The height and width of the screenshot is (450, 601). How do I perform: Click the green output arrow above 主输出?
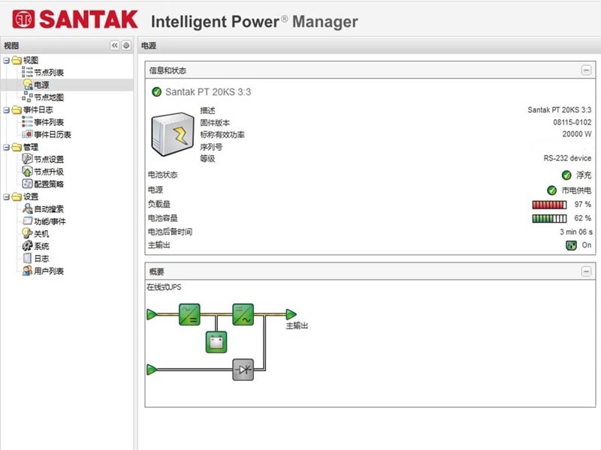click(x=291, y=314)
